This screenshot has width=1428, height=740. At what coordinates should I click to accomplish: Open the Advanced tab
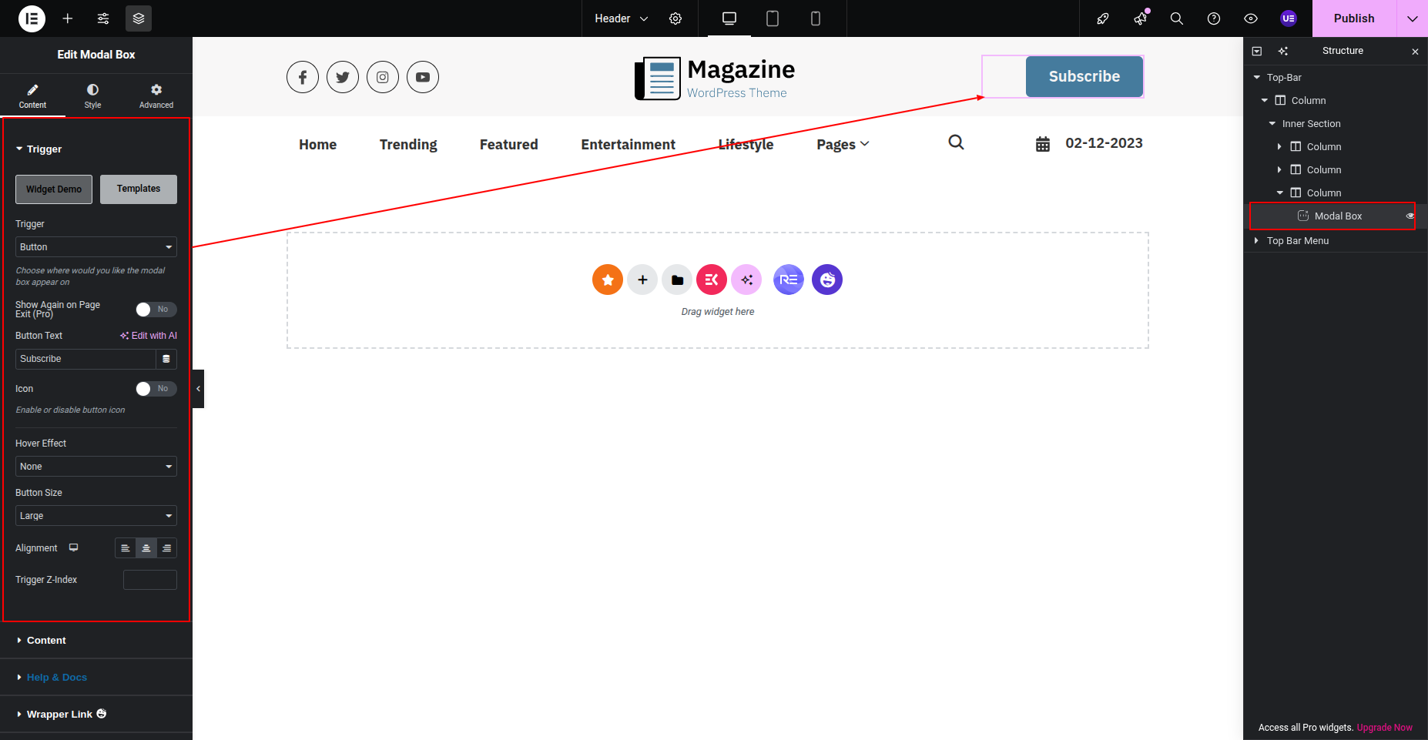(156, 95)
